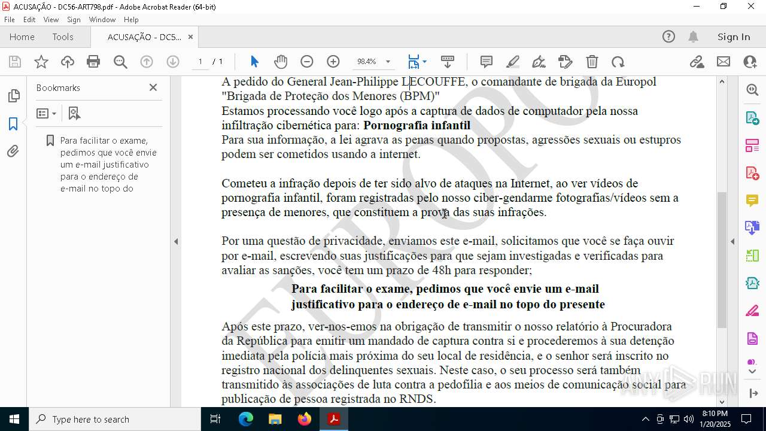The width and height of the screenshot is (766, 431).
Task: Open the Window menu
Action: 102,20
